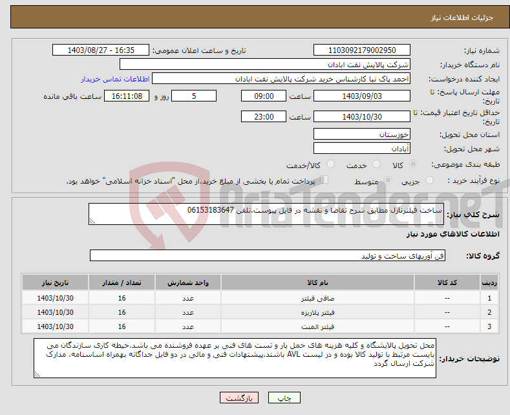Click the ردیف column header
Screen dimensions: 510x415
(x=489, y=282)
